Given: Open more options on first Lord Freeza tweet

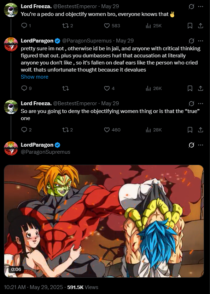Looking at the screenshot, I should tap(200, 7).
